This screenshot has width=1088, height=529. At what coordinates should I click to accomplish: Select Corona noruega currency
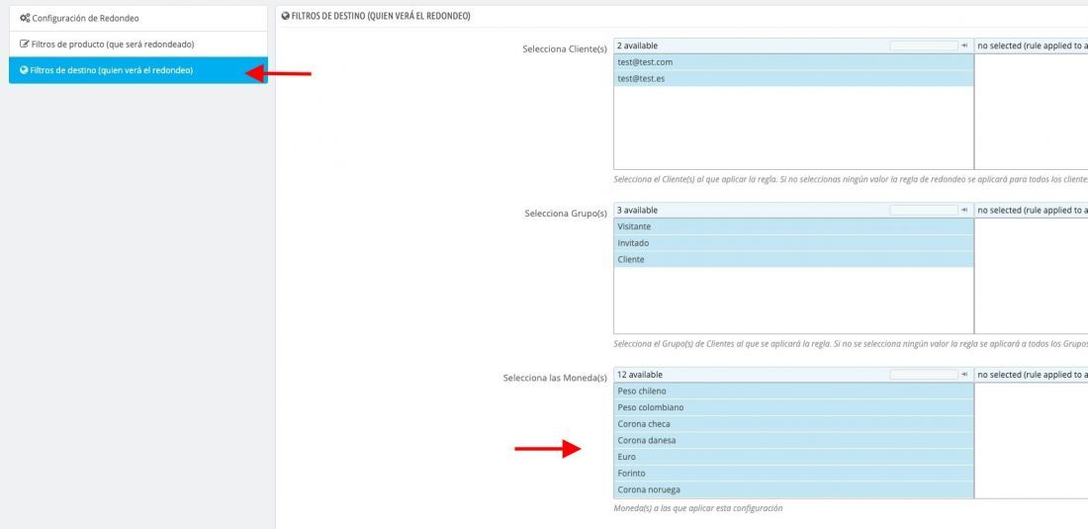(x=794, y=489)
